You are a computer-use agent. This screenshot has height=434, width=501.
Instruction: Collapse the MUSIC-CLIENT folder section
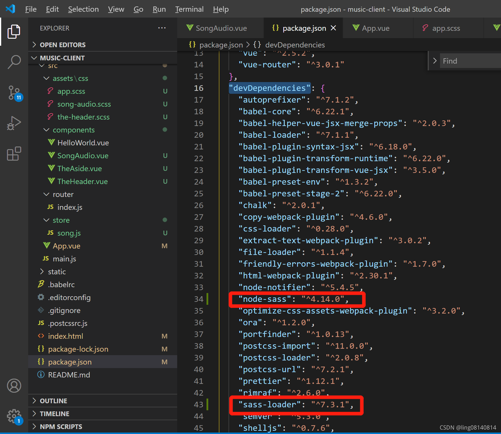click(103, 58)
